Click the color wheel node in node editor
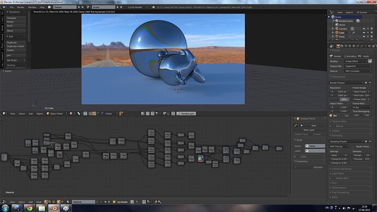377x212 pixels. coord(201,158)
